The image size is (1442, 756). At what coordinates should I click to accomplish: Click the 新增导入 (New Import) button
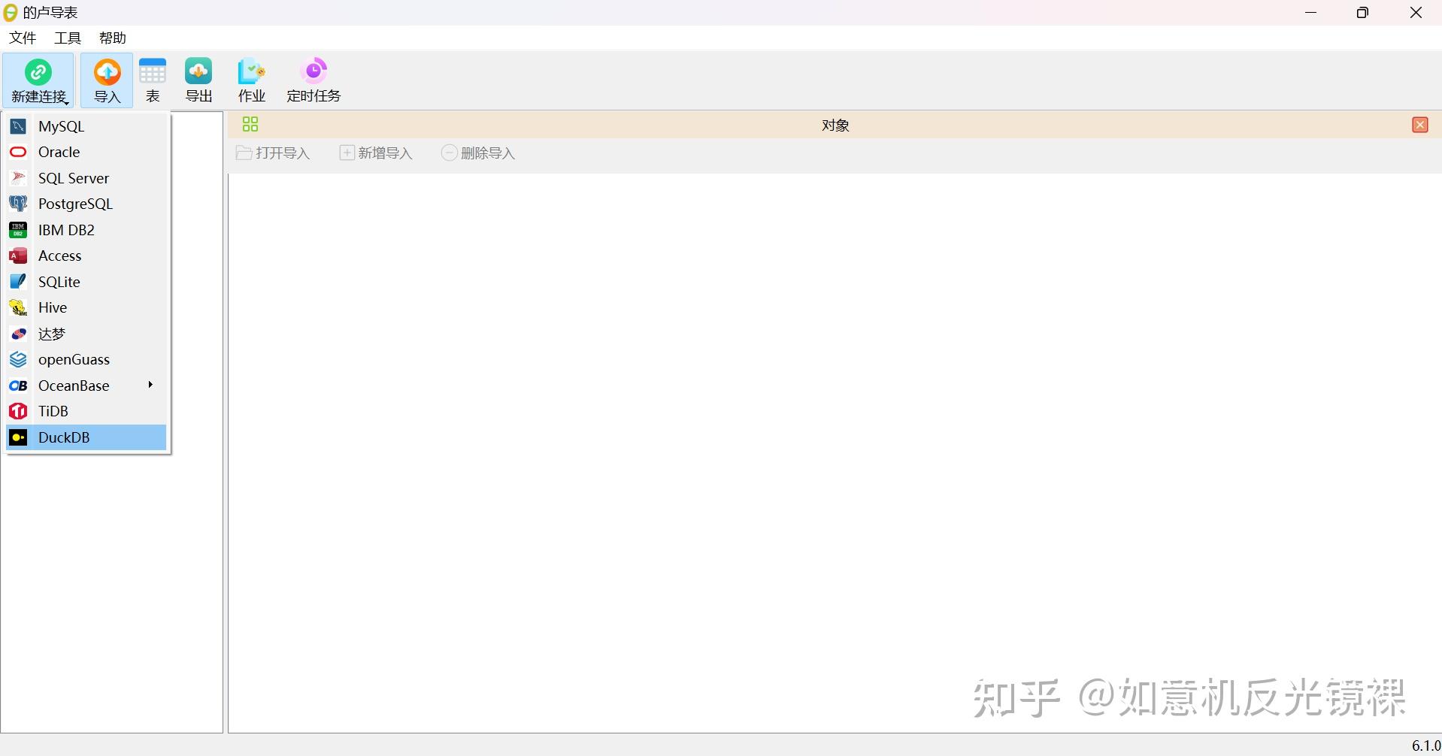[x=376, y=153]
